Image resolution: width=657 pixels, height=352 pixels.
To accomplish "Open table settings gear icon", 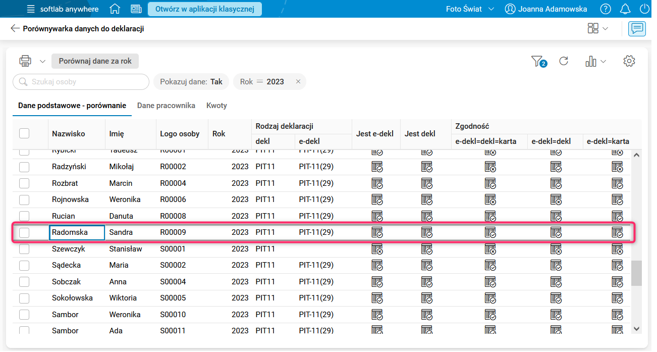I will click(629, 61).
